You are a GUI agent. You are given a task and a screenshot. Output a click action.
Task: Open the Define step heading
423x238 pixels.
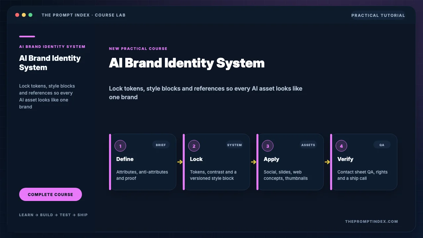click(x=125, y=159)
